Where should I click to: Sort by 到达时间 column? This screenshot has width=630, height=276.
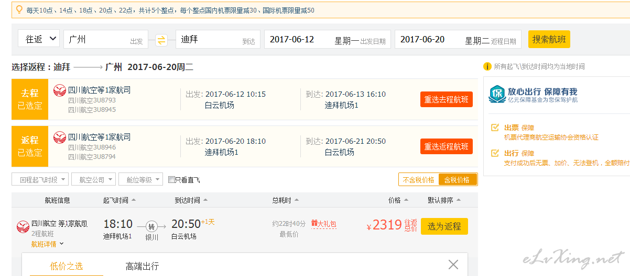[191, 200]
